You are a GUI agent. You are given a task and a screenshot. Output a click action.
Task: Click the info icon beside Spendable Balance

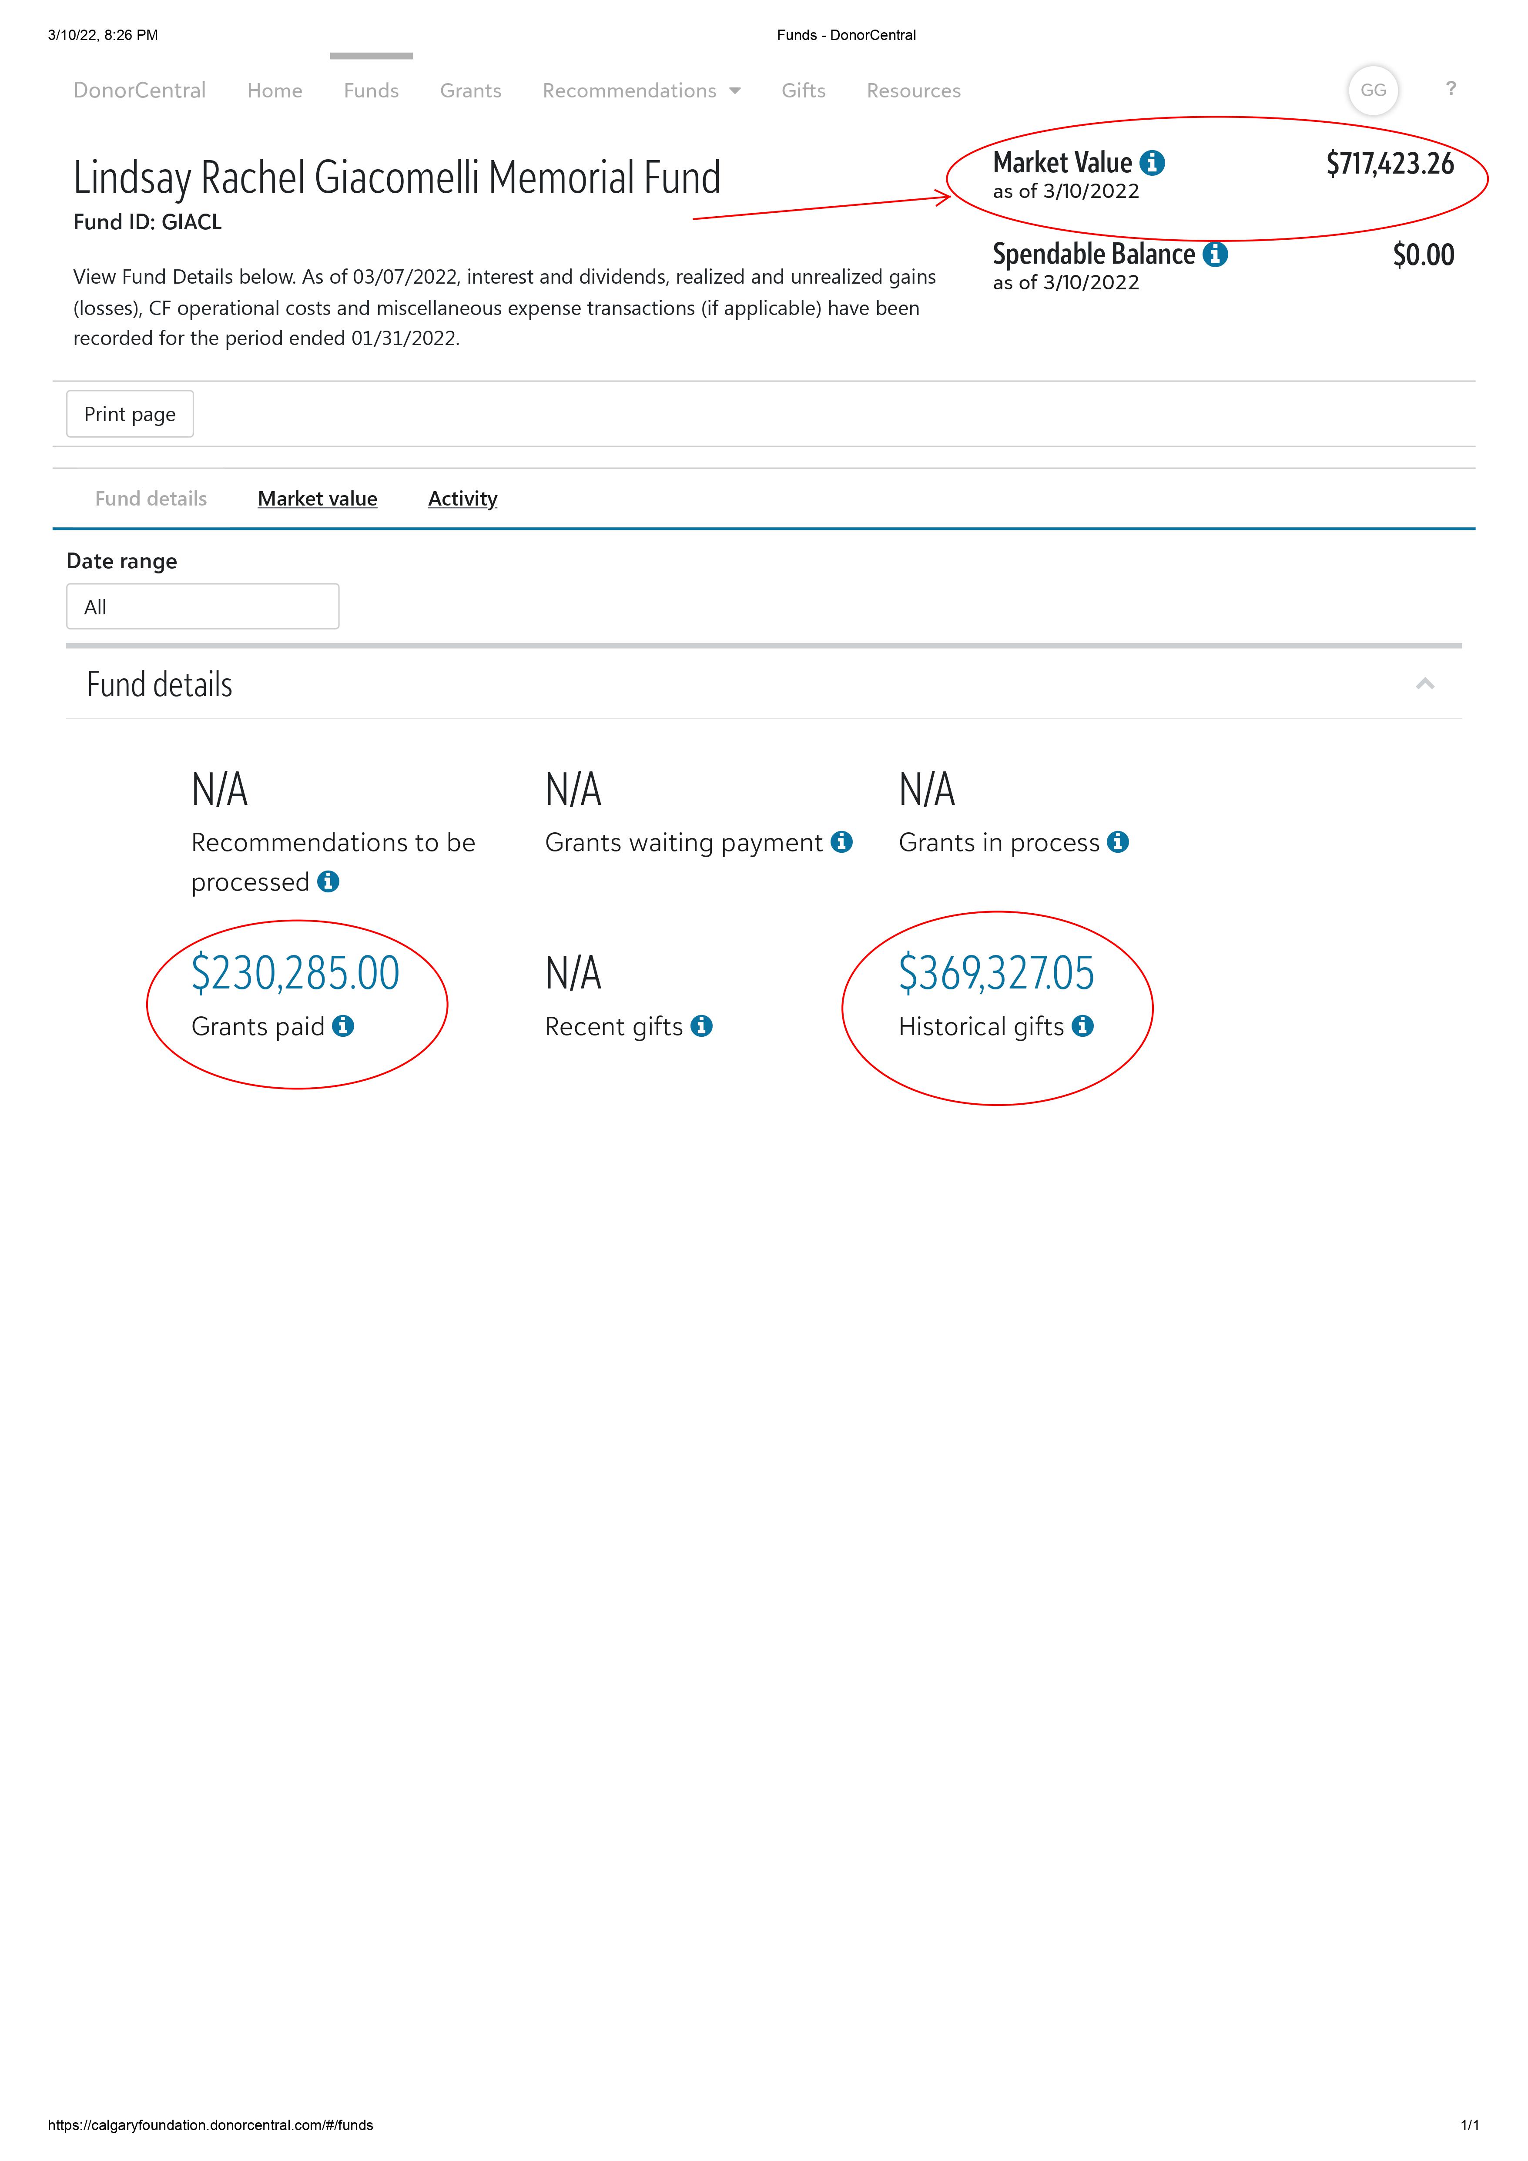[1216, 255]
